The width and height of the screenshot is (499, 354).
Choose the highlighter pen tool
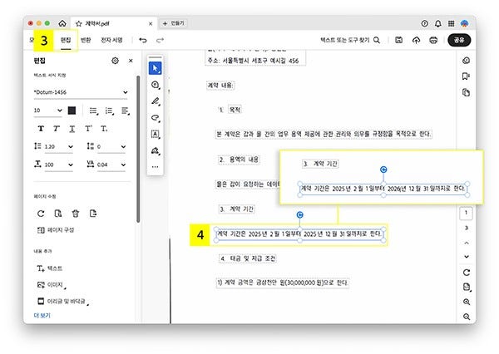156,101
